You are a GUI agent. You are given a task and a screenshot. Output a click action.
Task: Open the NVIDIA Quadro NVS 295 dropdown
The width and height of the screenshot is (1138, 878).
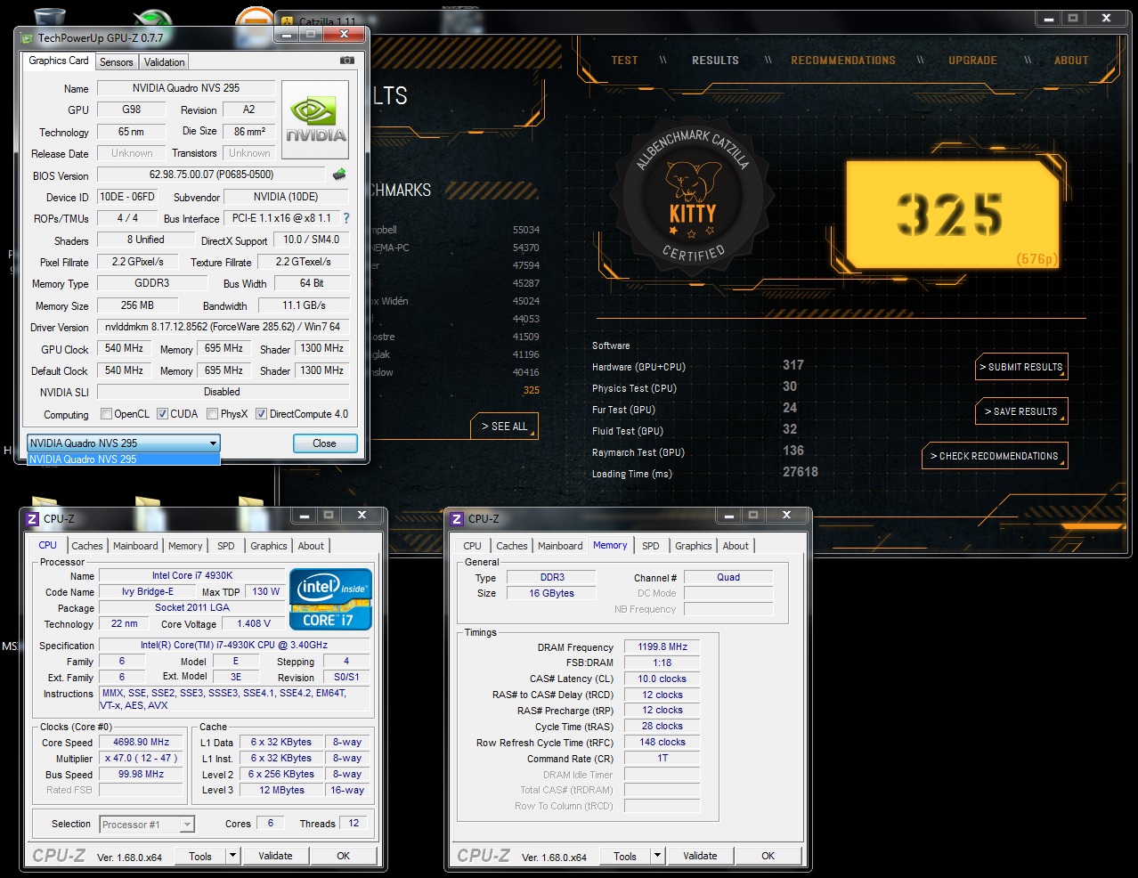(124, 443)
